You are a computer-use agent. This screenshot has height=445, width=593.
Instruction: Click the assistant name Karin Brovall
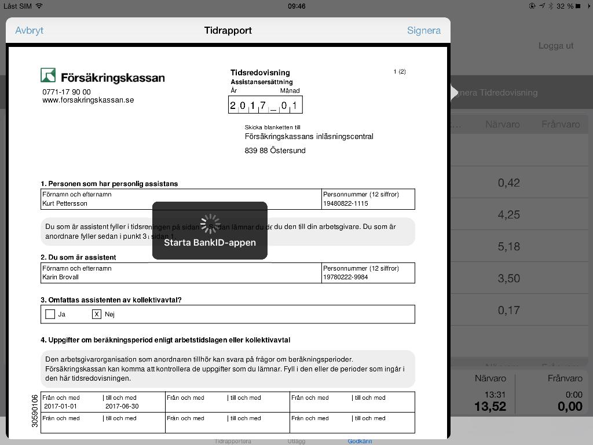pyautogui.click(x=60, y=277)
